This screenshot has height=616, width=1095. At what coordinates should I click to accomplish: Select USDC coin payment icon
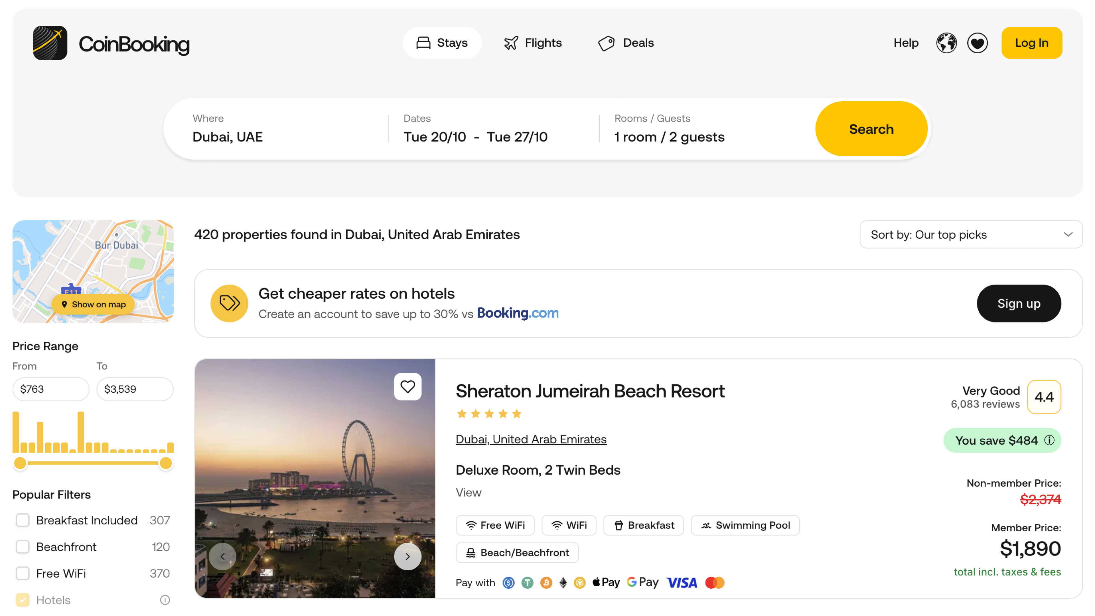508,582
